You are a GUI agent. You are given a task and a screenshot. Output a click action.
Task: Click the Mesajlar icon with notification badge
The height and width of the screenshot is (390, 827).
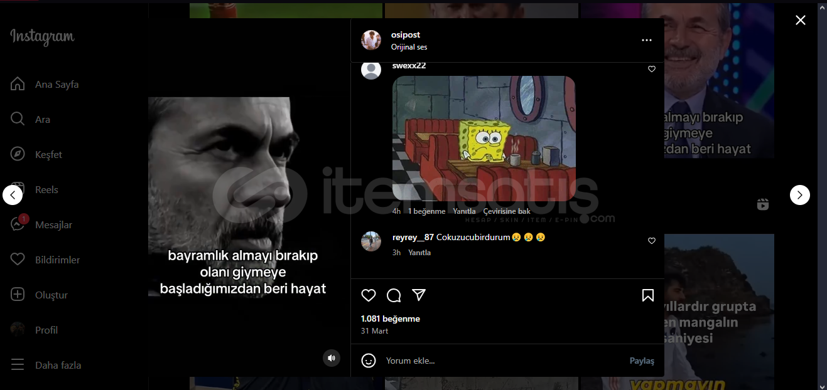pyautogui.click(x=18, y=224)
